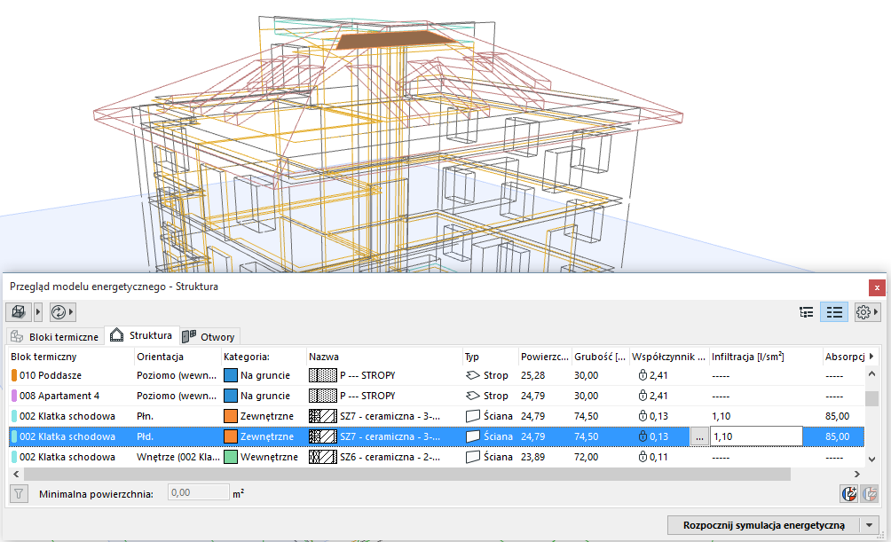
Task: Open dropdown beside Rozpocznij symulacja energetyczną
Action: click(869, 525)
